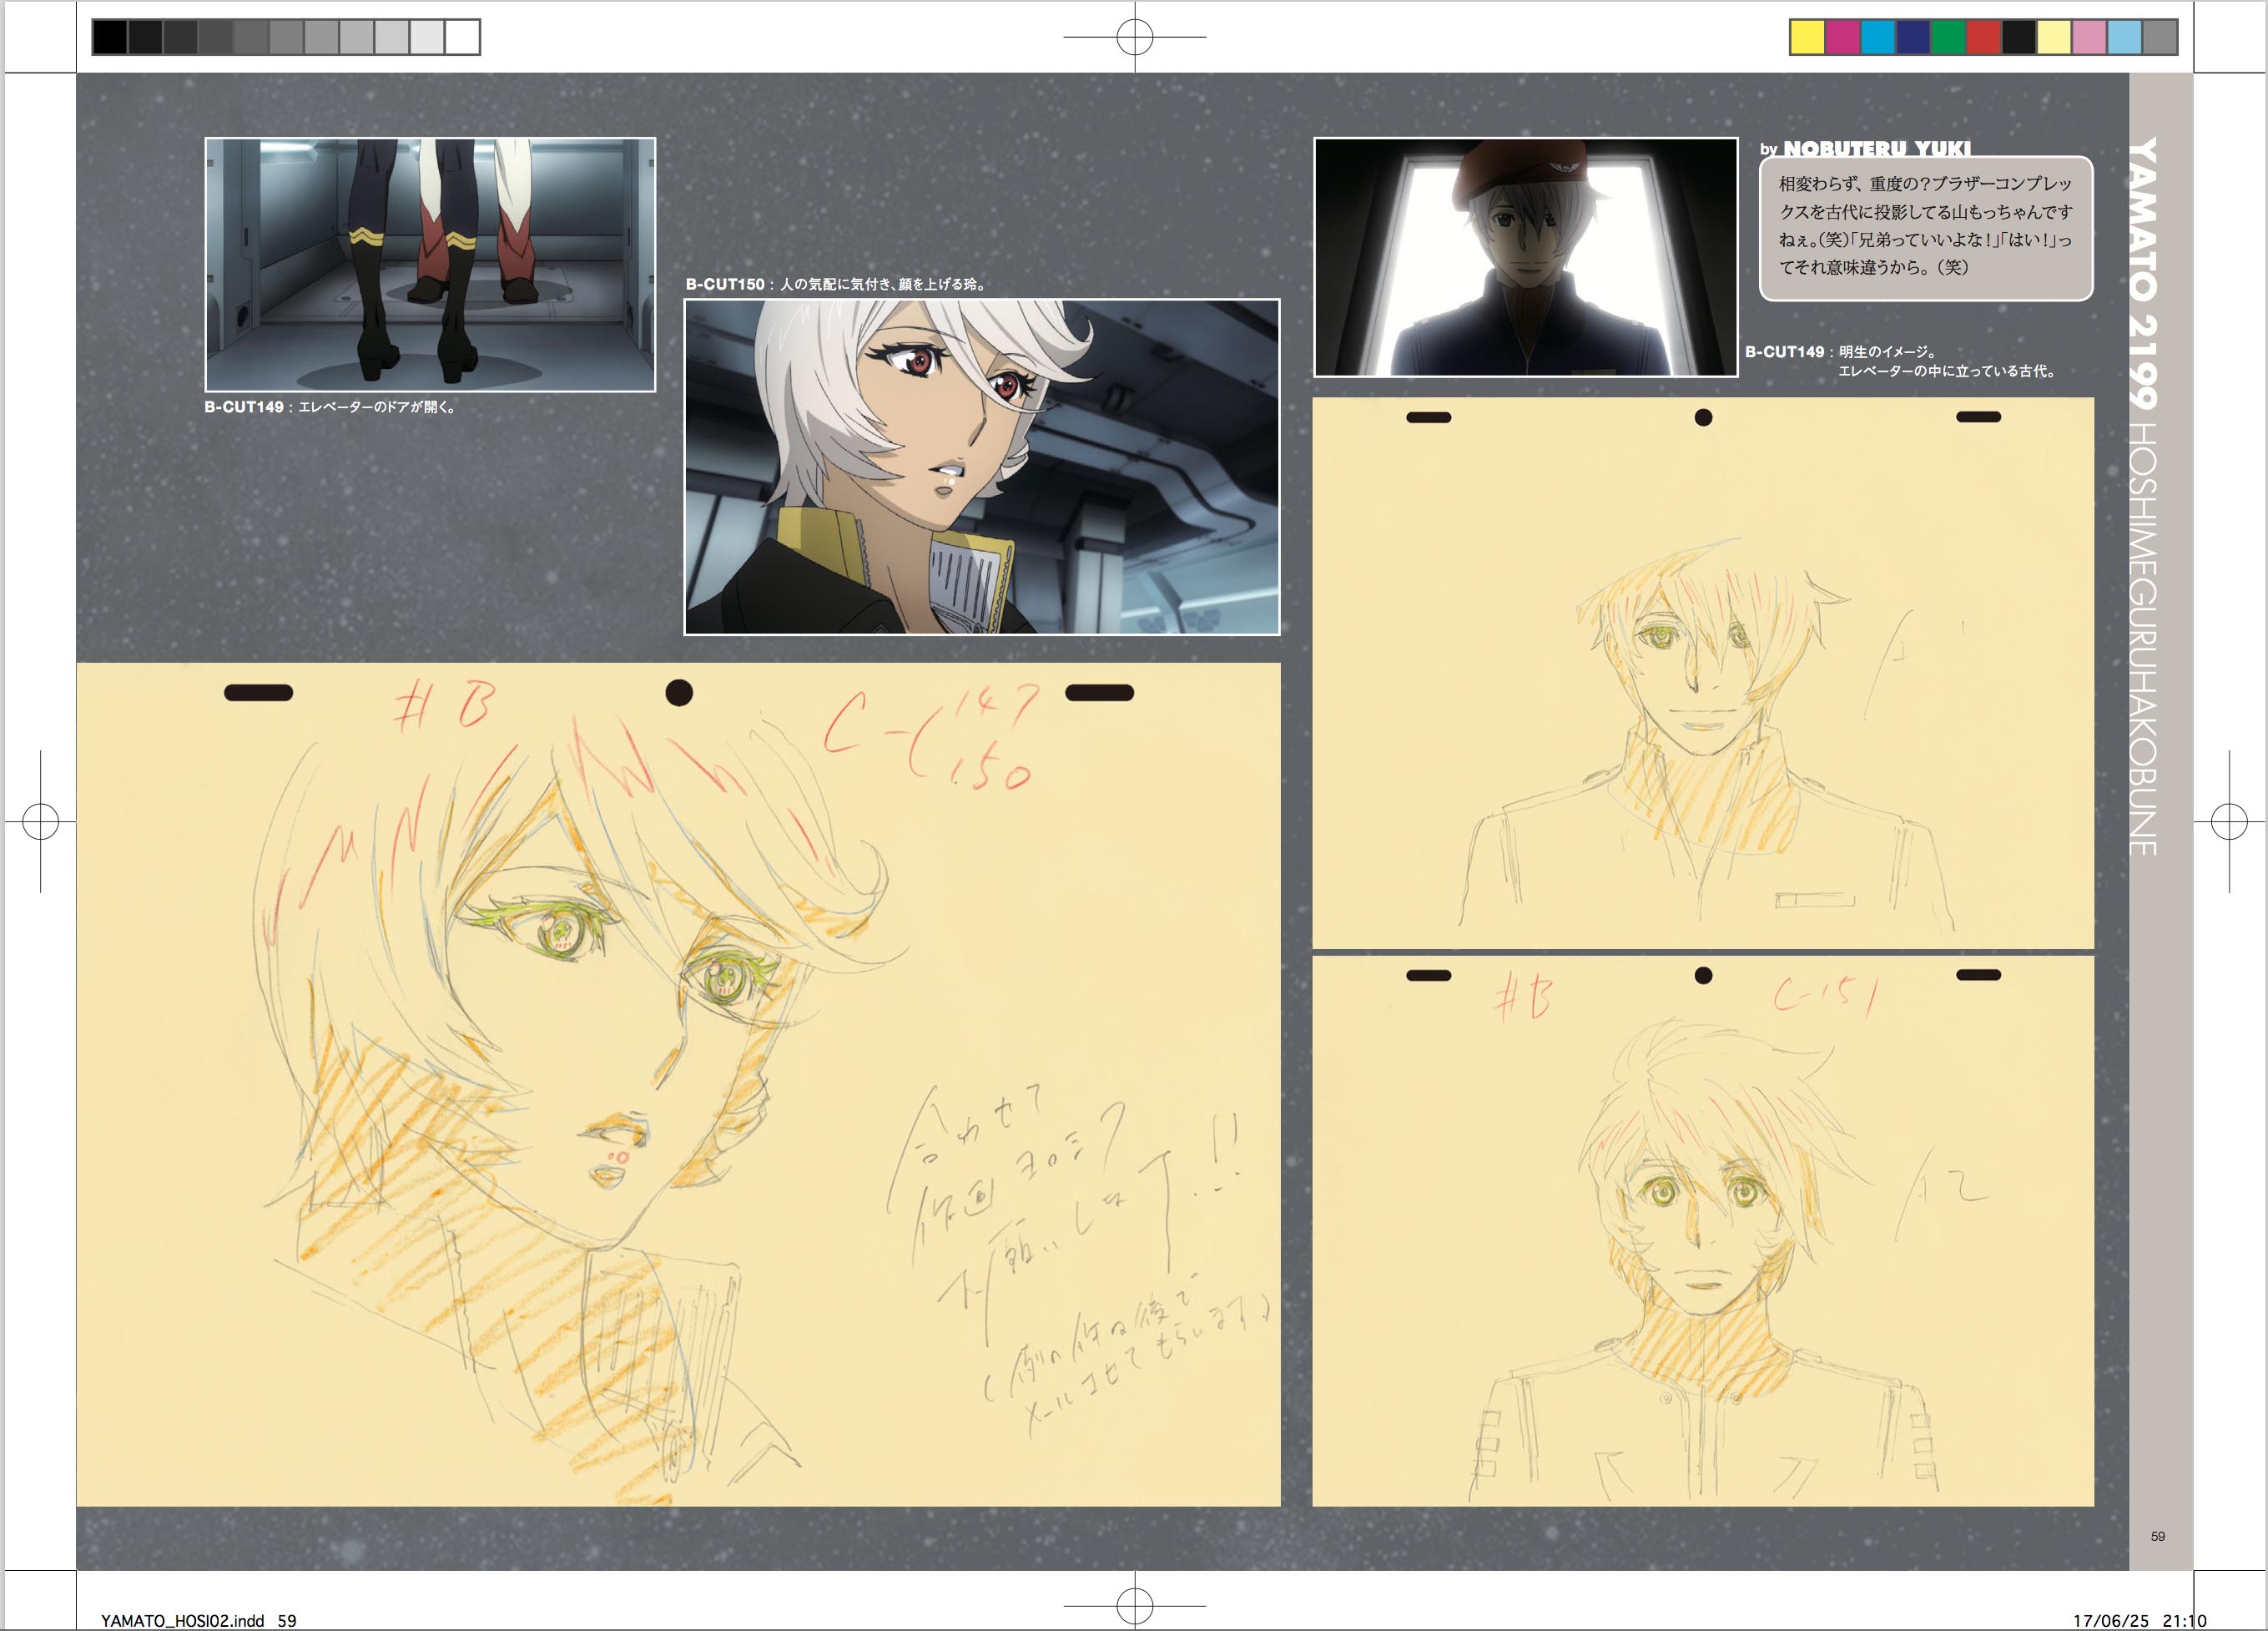The width and height of the screenshot is (2268, 1631).
Task: Click caption "B-CUT149：エレベーターのドアが開く。"
Action: pyautogui.click(x=331, y=407)
